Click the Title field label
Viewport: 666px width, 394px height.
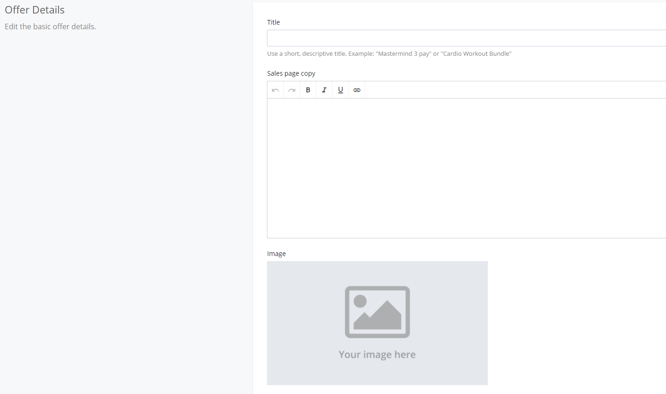coord(273,22)
